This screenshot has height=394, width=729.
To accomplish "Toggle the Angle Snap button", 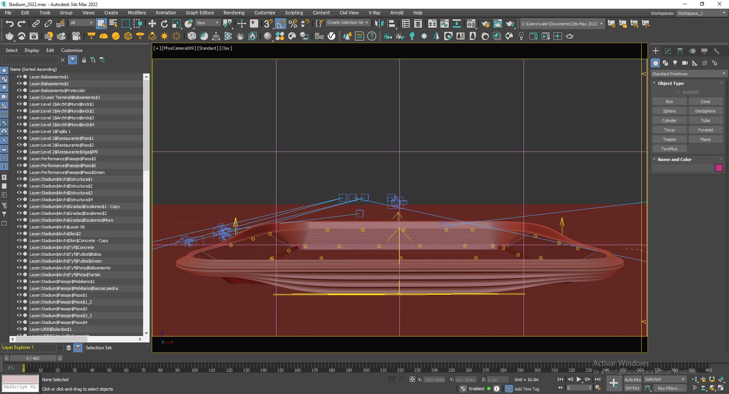I will (x=281, y=24).
